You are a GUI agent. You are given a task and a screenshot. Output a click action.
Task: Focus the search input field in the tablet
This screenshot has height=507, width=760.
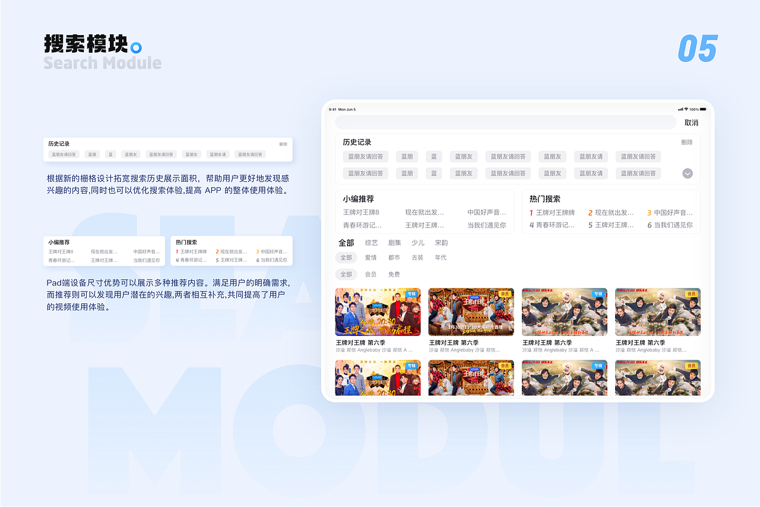[506, 122]
